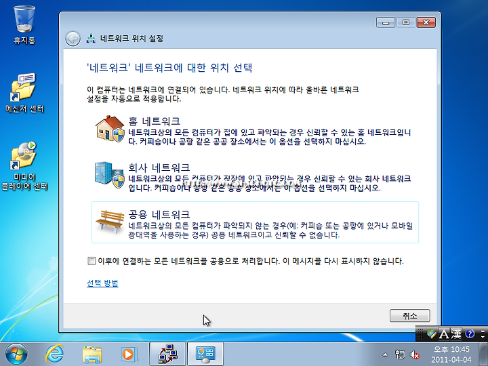Minimize the network location dialog
The height and width of the screenshot is (366, 488).
click(386, 22)
